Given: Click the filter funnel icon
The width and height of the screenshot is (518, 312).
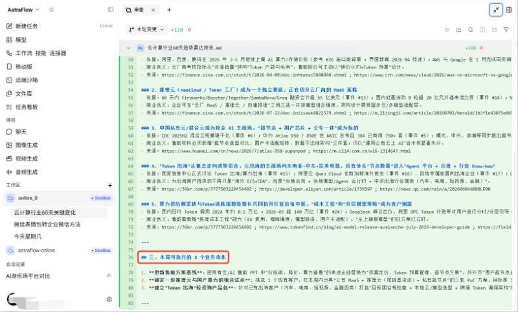Looking at the screenshot, I should tap(506, 30).
